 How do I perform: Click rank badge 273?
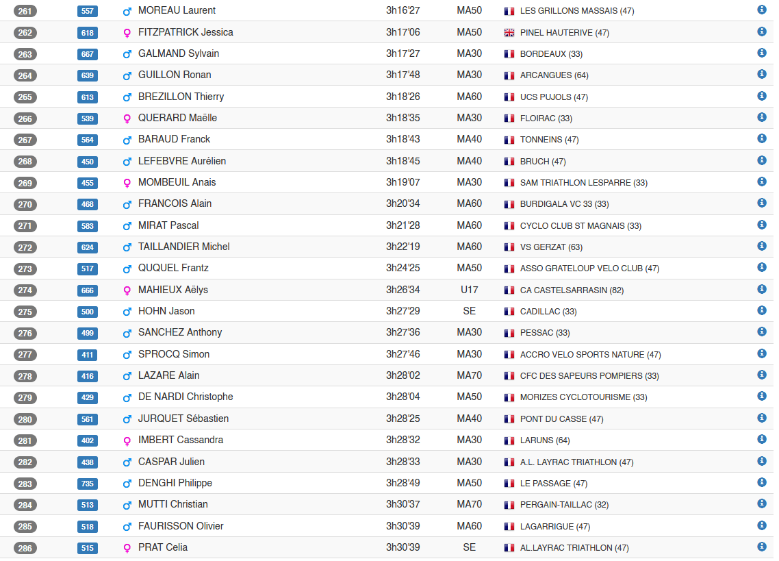click(25, 269)
